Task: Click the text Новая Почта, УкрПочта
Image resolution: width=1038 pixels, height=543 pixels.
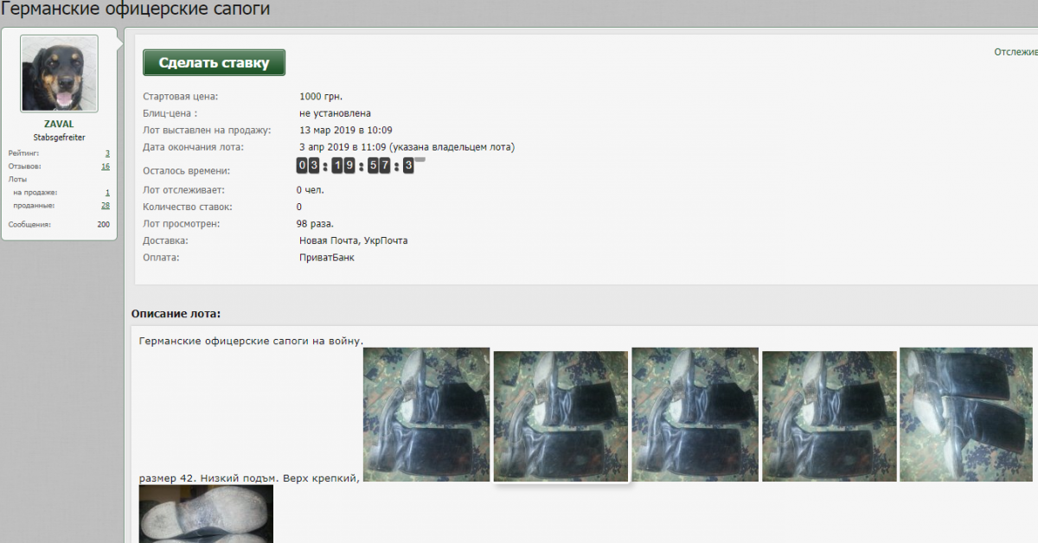Action: pyautogui.click(x=354, y=240)
